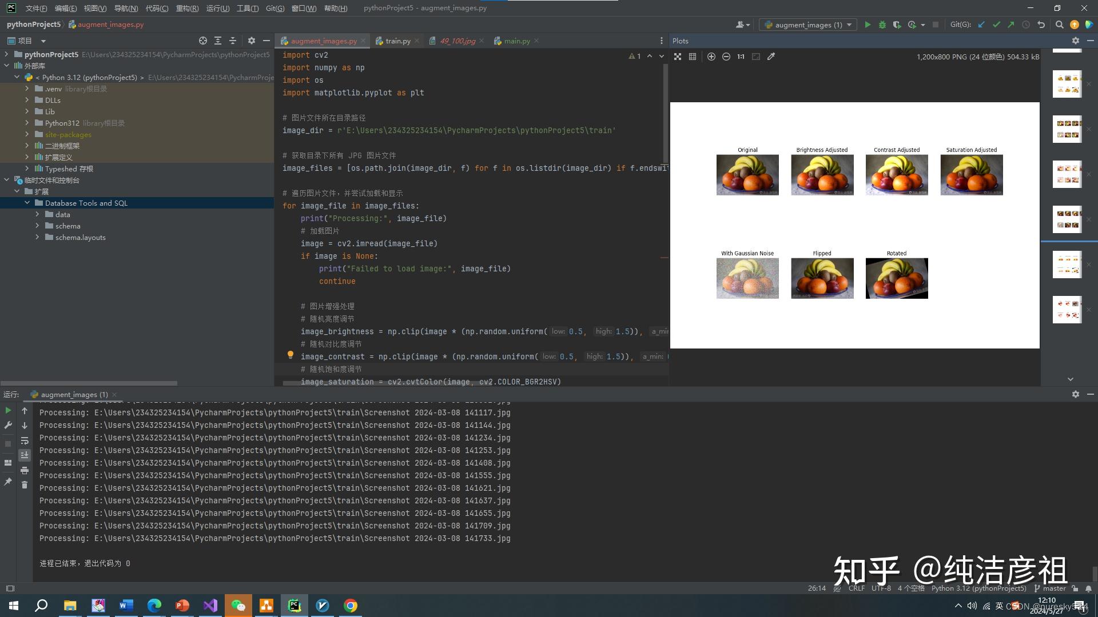This screenshot has height=617, width=1098.
Task: Toggle the grid display in Plots toolbar
Action: (x=693, y=57)
